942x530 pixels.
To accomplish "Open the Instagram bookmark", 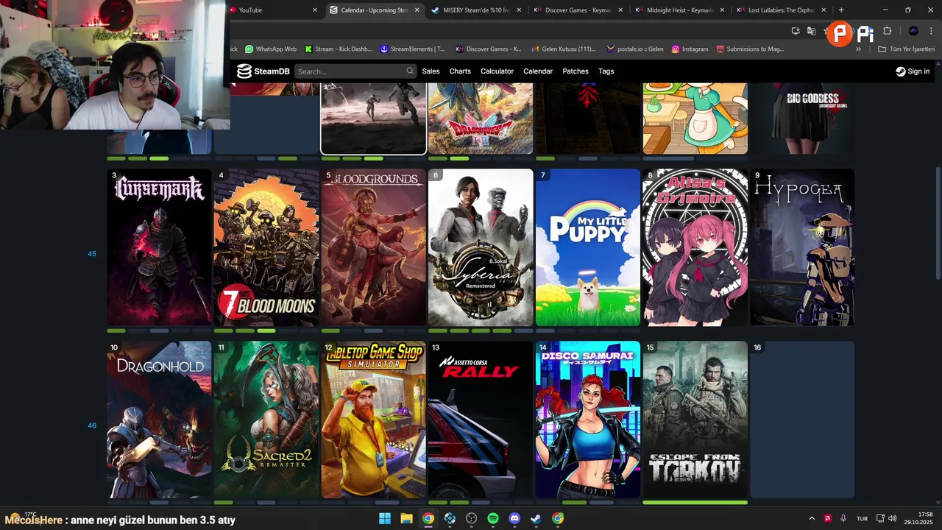I will coord(689,49).
